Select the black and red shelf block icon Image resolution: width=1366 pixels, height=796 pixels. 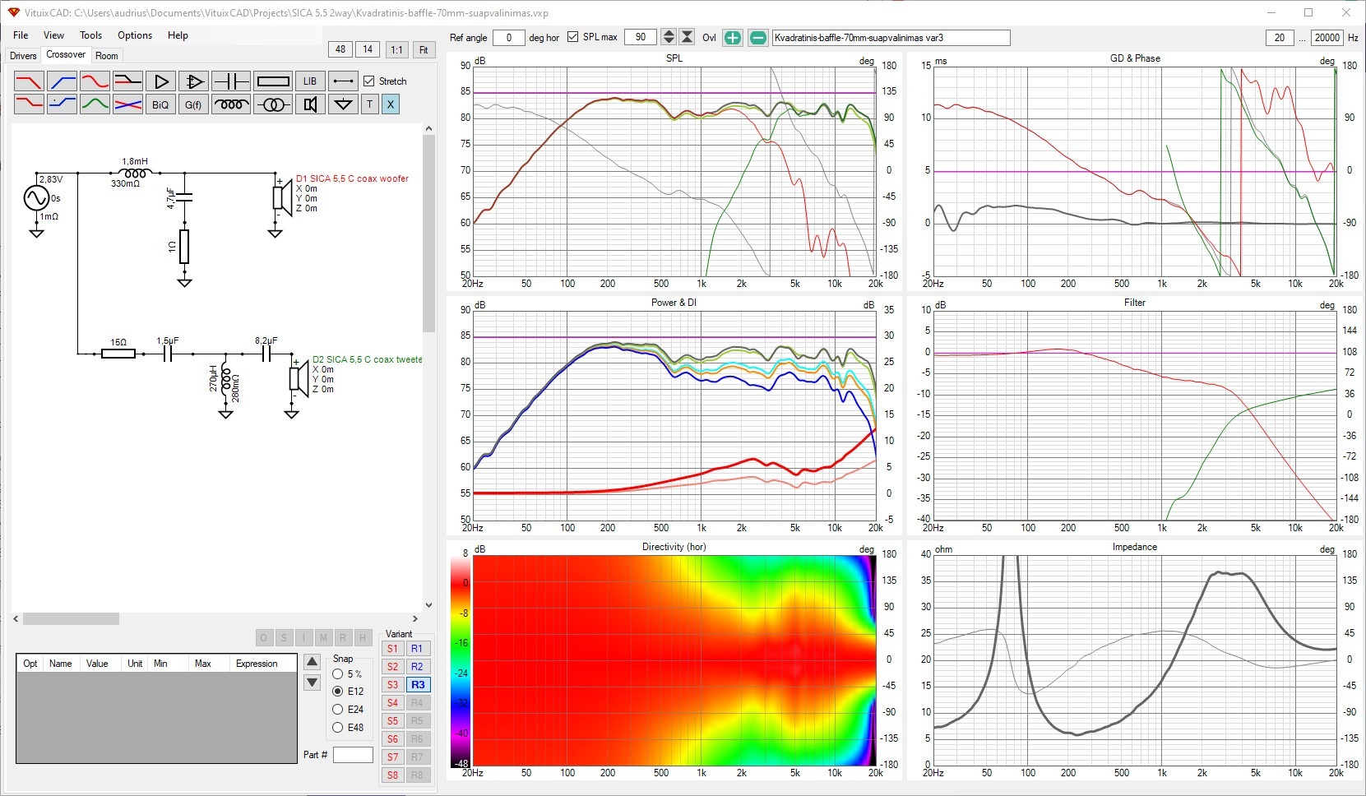127,81
